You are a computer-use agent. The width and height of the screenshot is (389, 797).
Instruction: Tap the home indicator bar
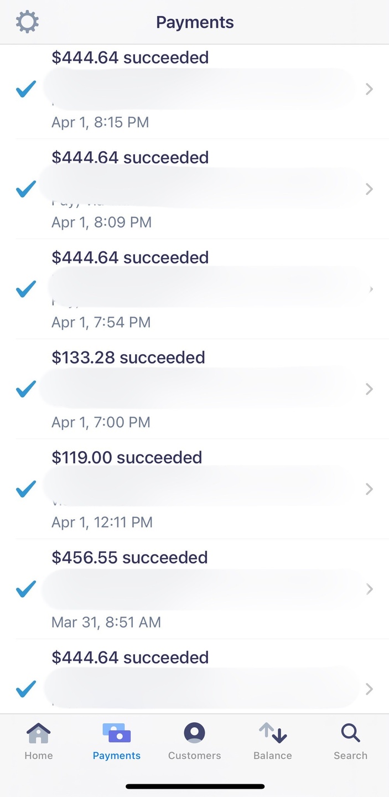coord(195,786)
